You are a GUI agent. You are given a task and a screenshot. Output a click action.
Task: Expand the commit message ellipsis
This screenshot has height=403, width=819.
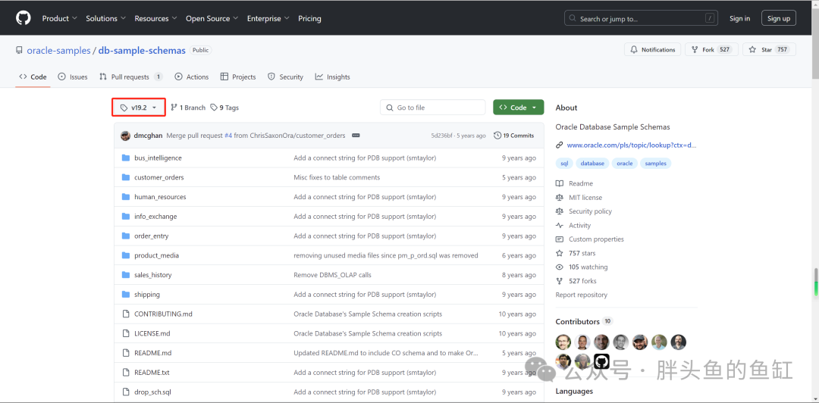point(356,136)
